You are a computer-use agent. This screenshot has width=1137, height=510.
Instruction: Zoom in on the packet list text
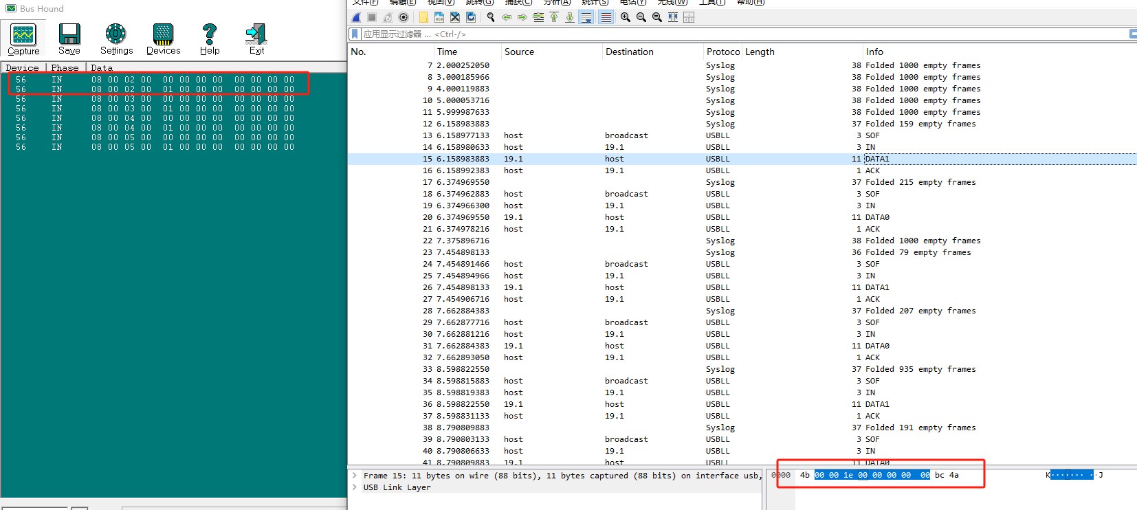pyautogui.click(x=626, y=17)
